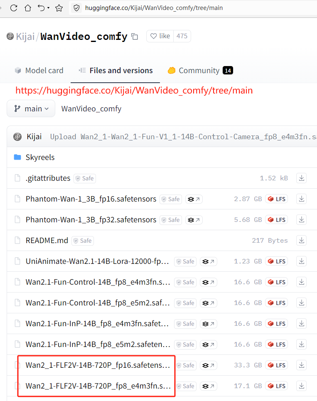Inspect tensors icon for UniAnimate Lora file
This screenshot has height=401, width=317.
208,261
